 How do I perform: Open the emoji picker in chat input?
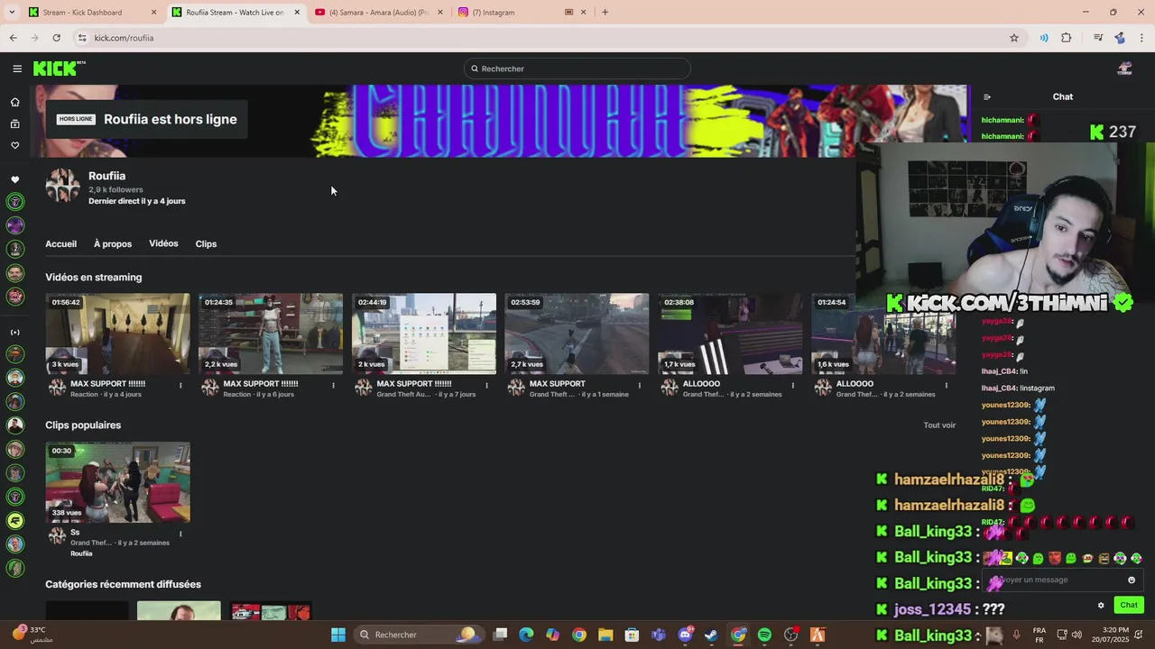tap(1132, 580)
